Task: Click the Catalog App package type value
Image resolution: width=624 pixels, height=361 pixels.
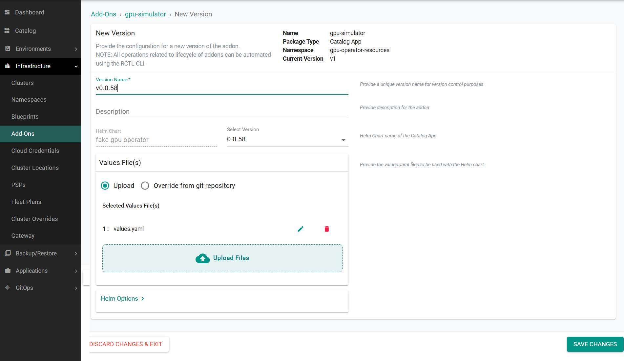Action: click(345, 42)
